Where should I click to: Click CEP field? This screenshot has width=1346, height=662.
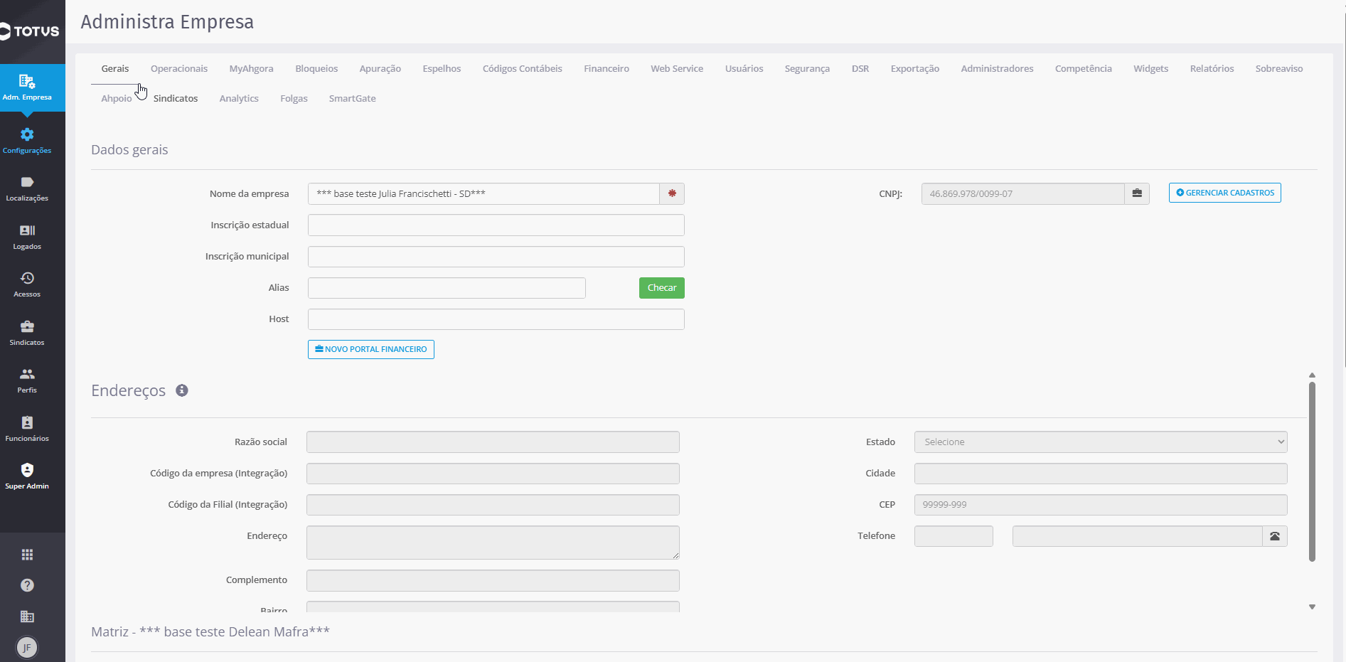click(x=1101, y=505)
